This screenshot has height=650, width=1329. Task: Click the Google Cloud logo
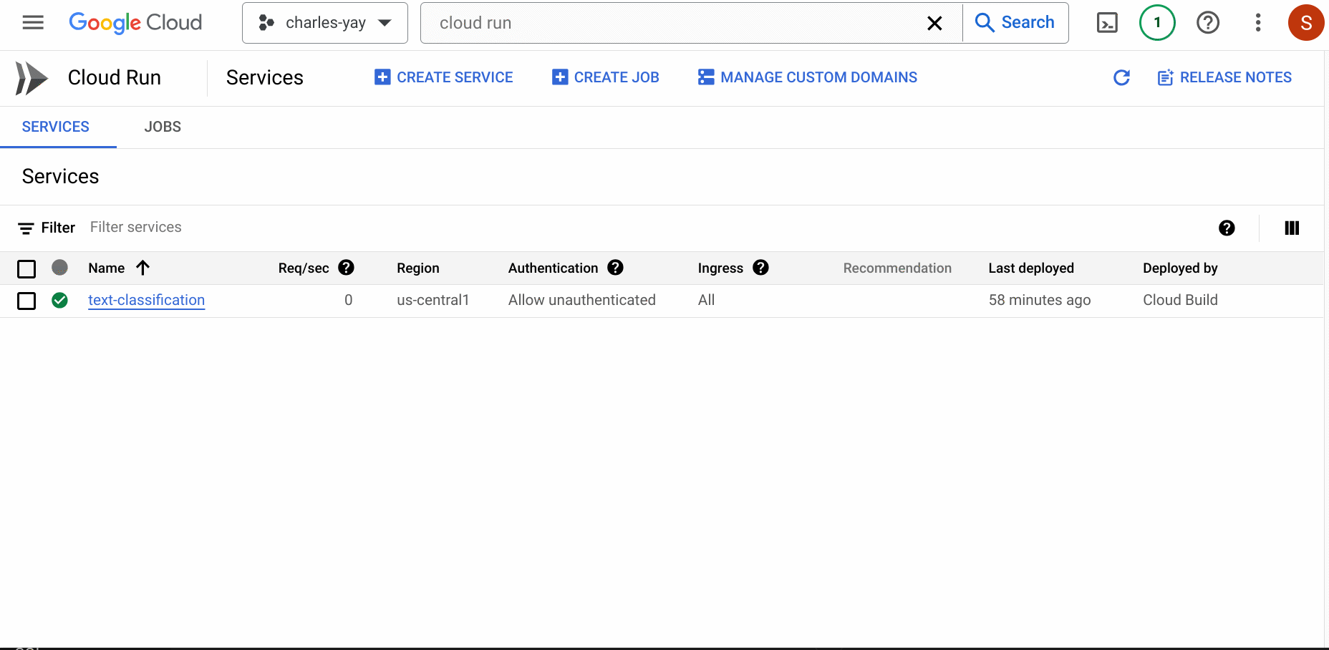(x=135, y=23)
